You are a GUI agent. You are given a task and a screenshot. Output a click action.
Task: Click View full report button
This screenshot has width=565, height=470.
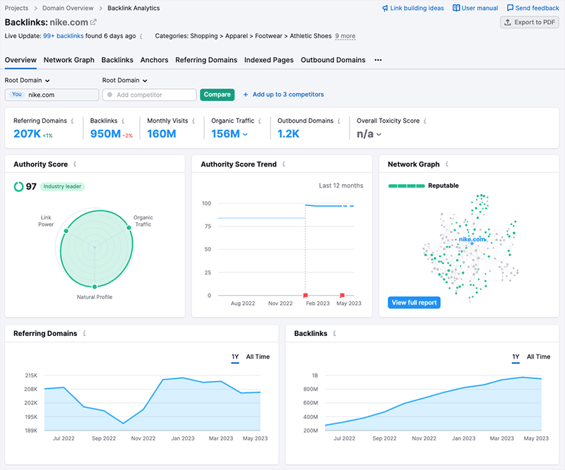(x=414, y=303)
